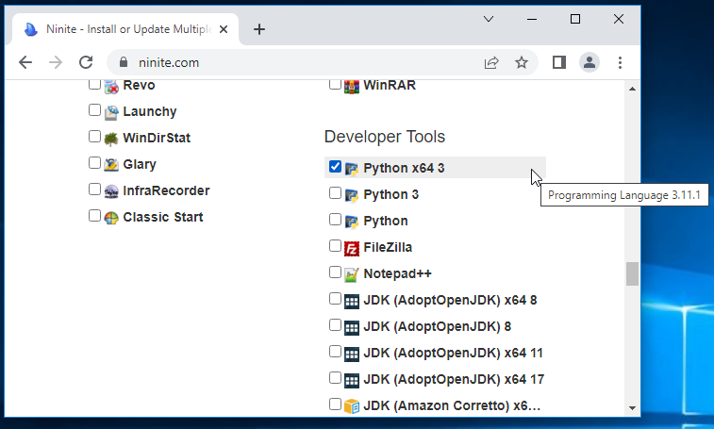Check the JDK Amazon Corretto checkbox
Image resolution: width=714 pixels, height=429 pixels.
click(335, 404)
